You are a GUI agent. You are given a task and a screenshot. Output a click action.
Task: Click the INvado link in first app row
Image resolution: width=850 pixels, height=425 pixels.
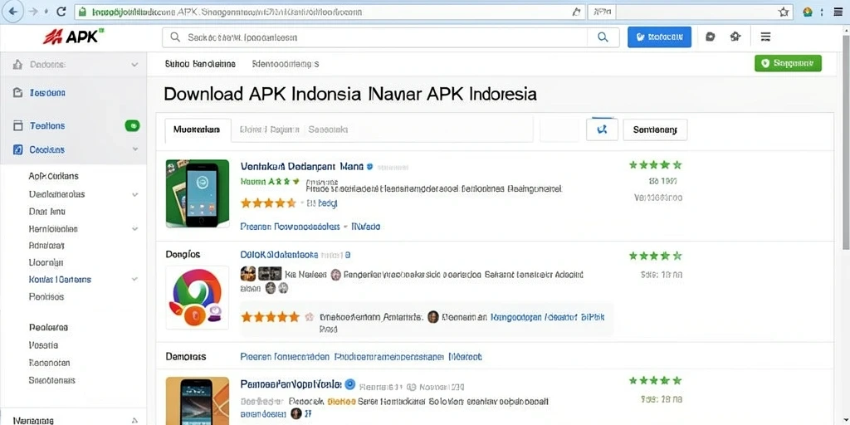click(366, 227)
